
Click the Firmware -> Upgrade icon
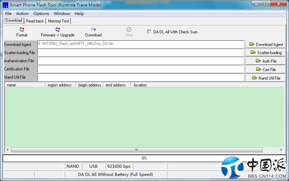[x=58, y=30]
